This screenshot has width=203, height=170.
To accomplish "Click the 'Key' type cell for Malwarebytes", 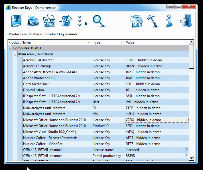I will click(x=108, y=114).
